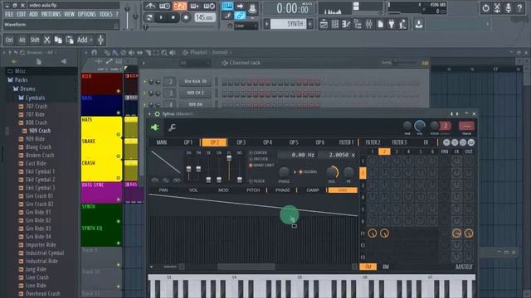Image resolution: width=531 pixels, height=298 pixels.
Task: Open the TOOLS menu
Action: pyautogui.click(x=105, y=14)
